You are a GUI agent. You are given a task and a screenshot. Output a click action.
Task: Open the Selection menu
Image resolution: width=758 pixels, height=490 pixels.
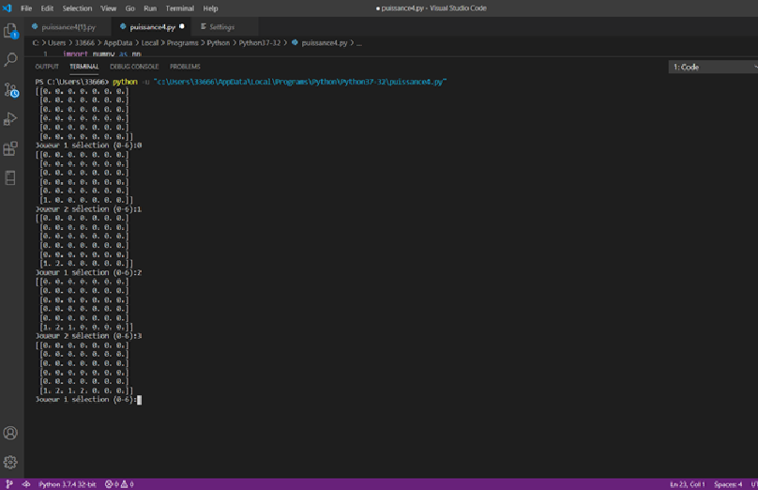77,8
